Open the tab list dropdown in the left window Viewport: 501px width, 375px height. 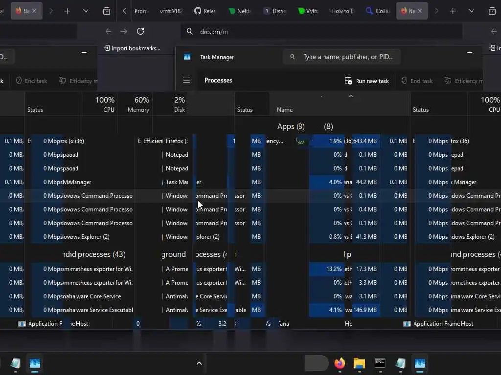pos(85,11)
